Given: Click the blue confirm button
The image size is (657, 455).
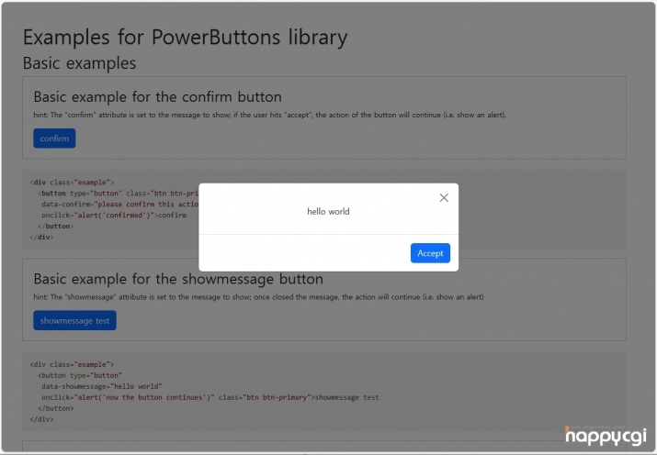Looking at the screenshot, I should (54, 139).
